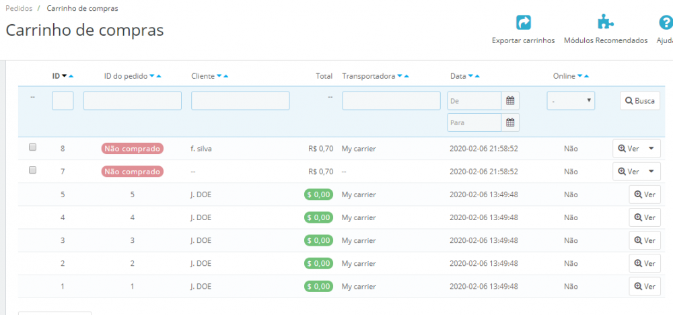Screen dimensions: 673x315
Task: Click My carrier in cart 4 row
Action: [359, 217]
